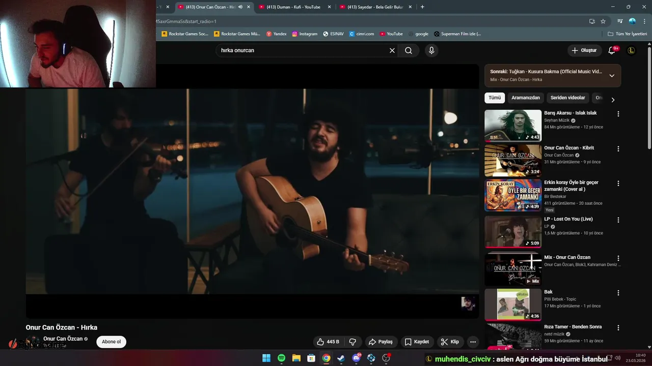Image resolution: width=652 pixels, height=366 pixels.
Task: Click the Abone ol subscribe button
Action: 112,342
